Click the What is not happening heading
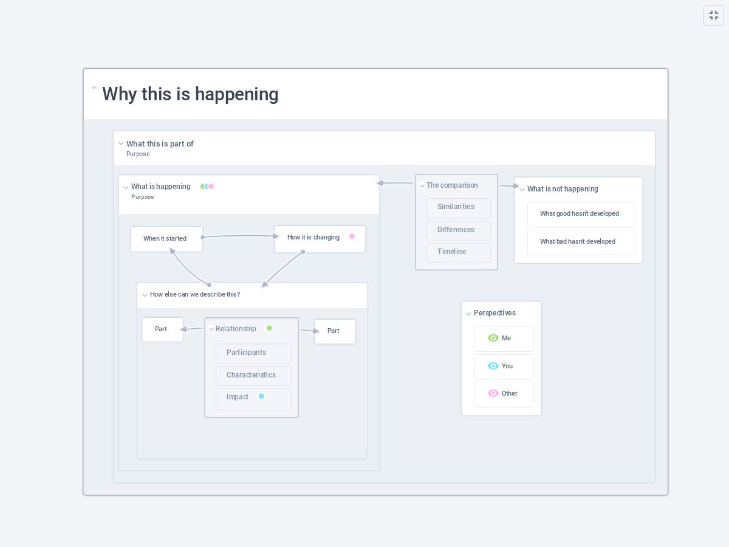The height and width of the screenshot is (547, 729). click(x=563, y=189)
